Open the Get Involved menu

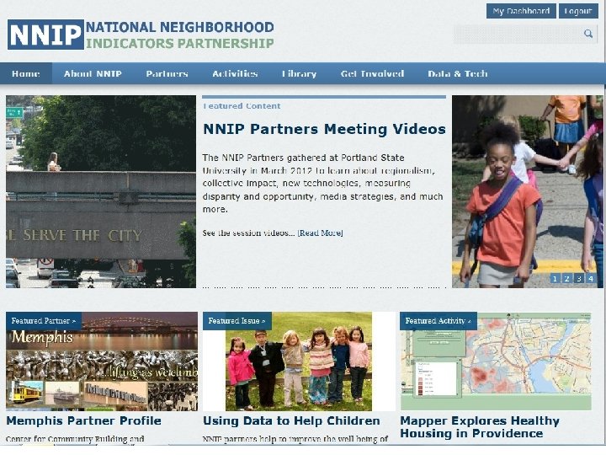pos(373,73)
